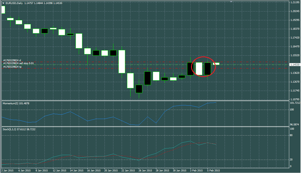301x173 pixels.
Task: Click the current price tag 1.14530 on the axis
Action: [x=295, y=65]
